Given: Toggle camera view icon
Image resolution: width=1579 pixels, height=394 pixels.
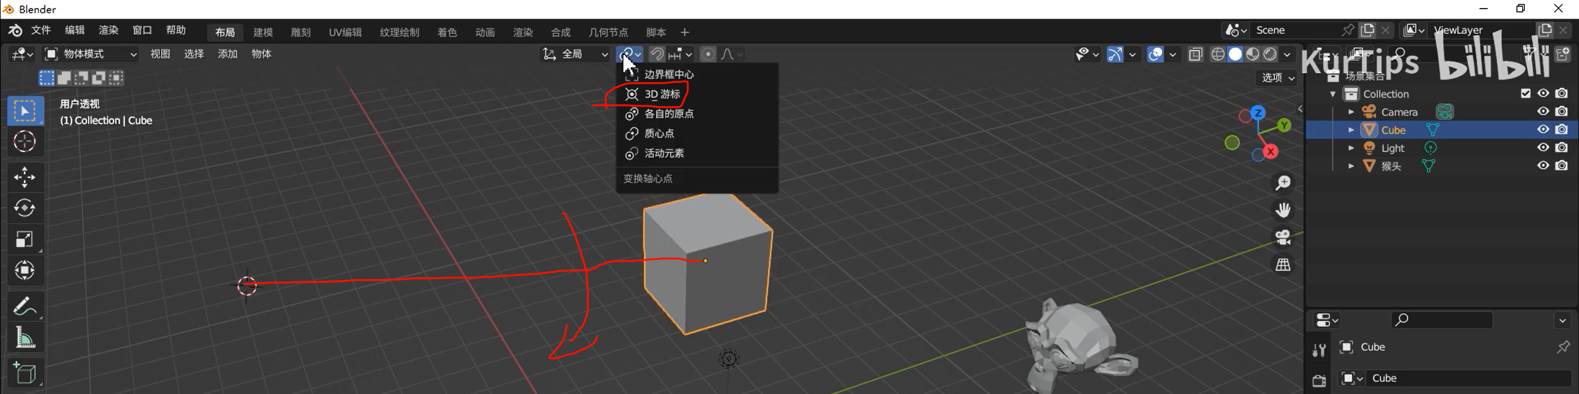Looking at the screenshot, I should (1283, 237).
